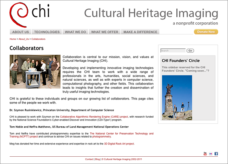Click the Contact footer link
The height and width of the screenshot is (164, 228).
[89, 159]
